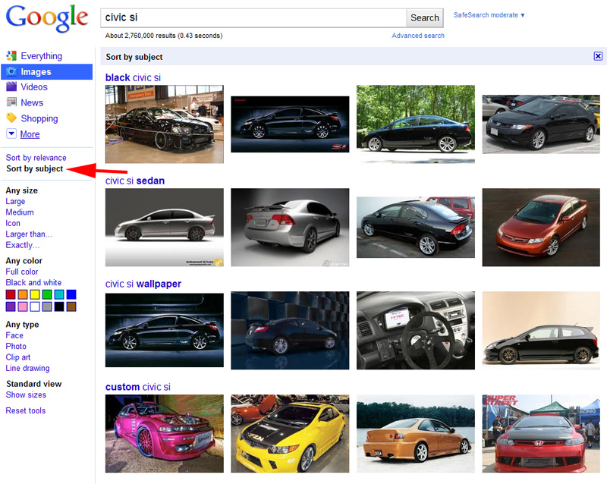Open the red Super Street Civic thumbnail
The image size is (607, 484).
coord(541,434)
